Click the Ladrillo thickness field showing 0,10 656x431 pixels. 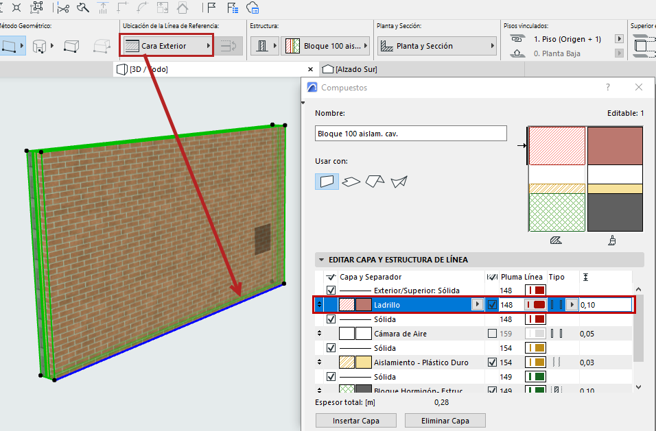pos(605,304)
